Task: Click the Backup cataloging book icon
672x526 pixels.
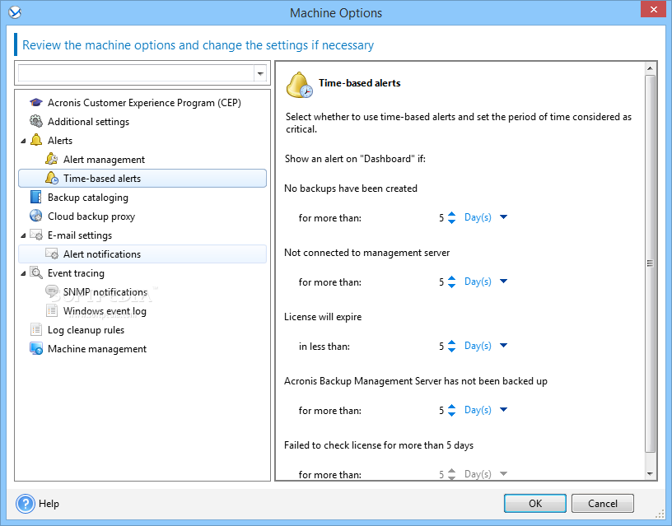Action: click(36, 197)
